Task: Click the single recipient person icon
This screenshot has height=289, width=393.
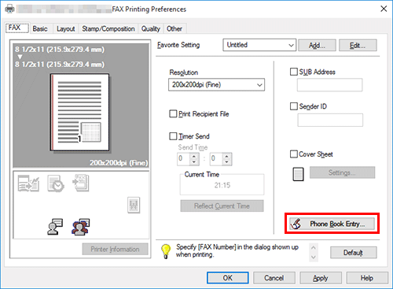Action: tap(55, 227)
